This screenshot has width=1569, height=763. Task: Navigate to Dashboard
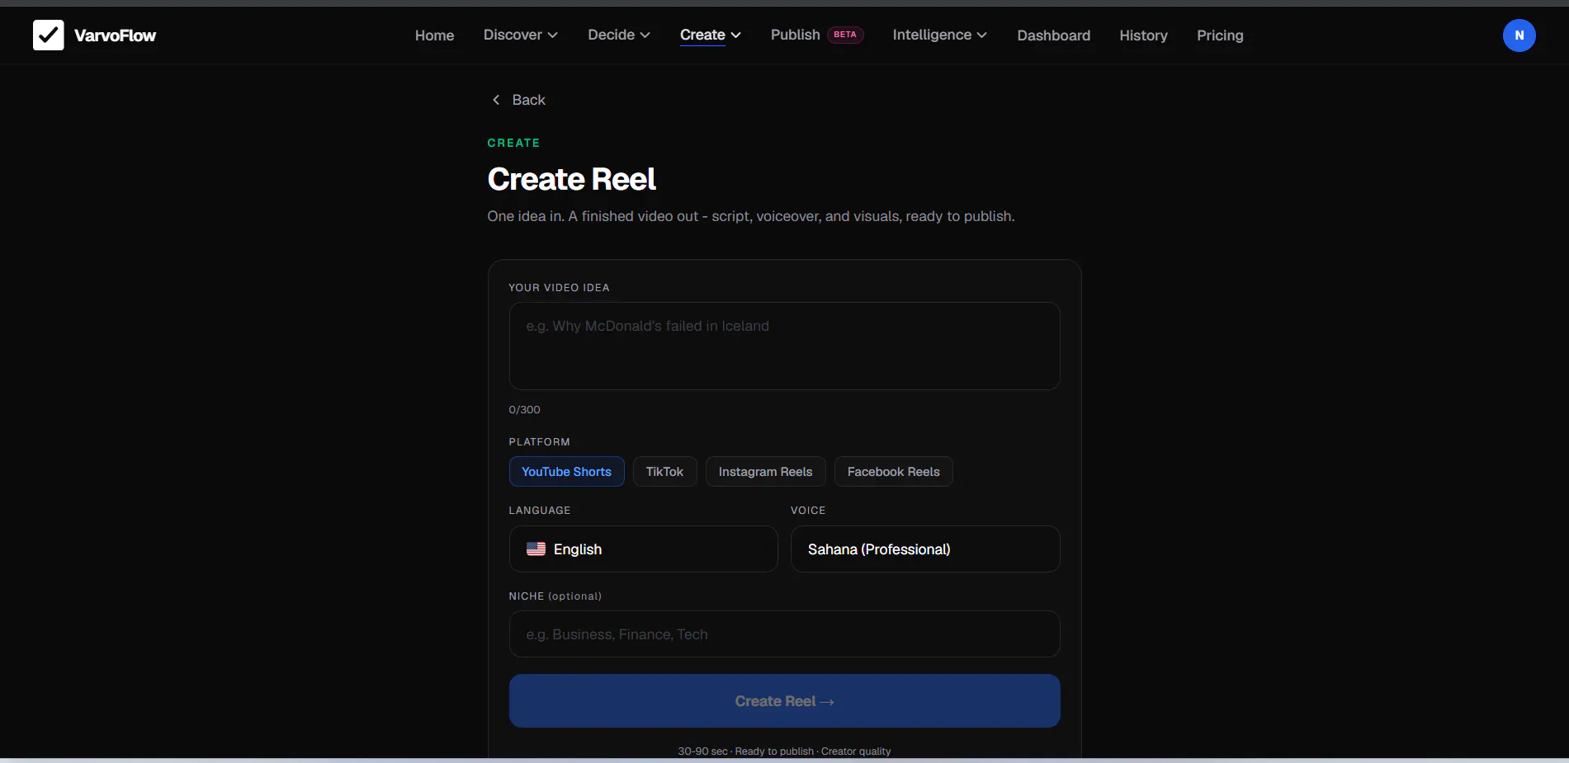click(1053, 35)
